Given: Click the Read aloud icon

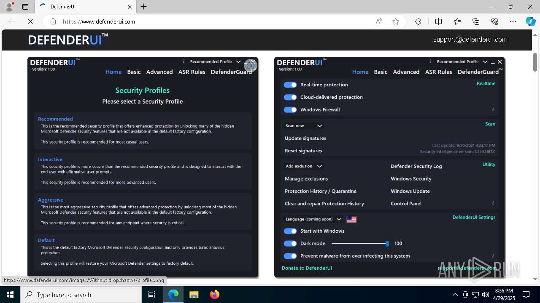Looking at the screenshot, I should click(379, 21).
